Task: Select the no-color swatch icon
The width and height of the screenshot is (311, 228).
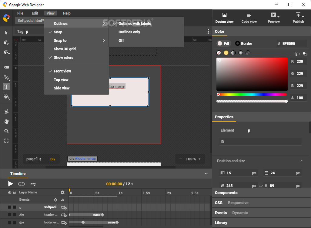Action: pyautogui.click(x=219, y=53)
